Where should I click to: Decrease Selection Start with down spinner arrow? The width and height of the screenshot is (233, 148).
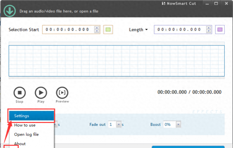click(97, 31)
